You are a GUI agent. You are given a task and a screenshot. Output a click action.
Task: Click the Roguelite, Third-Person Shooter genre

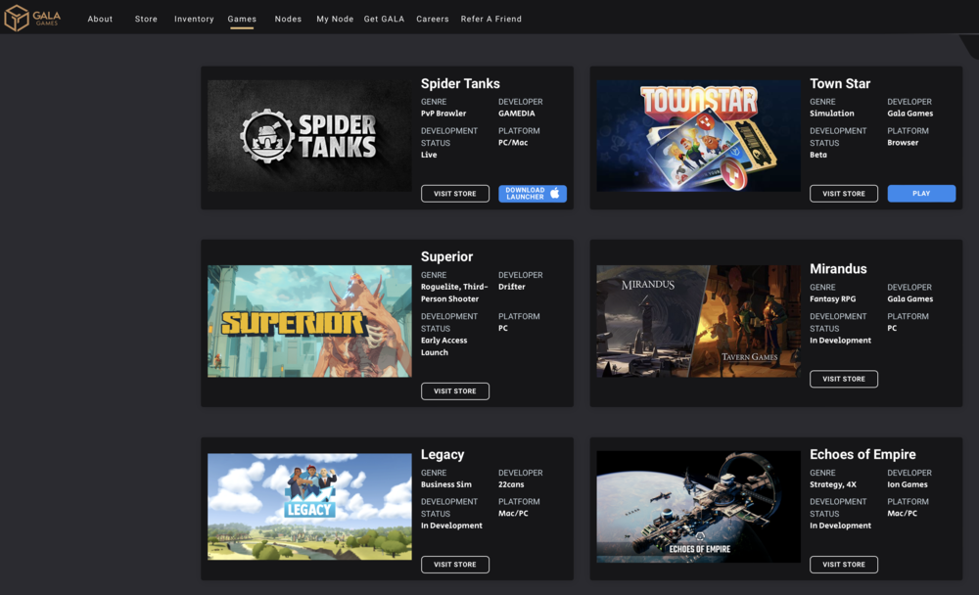[454, 293]
